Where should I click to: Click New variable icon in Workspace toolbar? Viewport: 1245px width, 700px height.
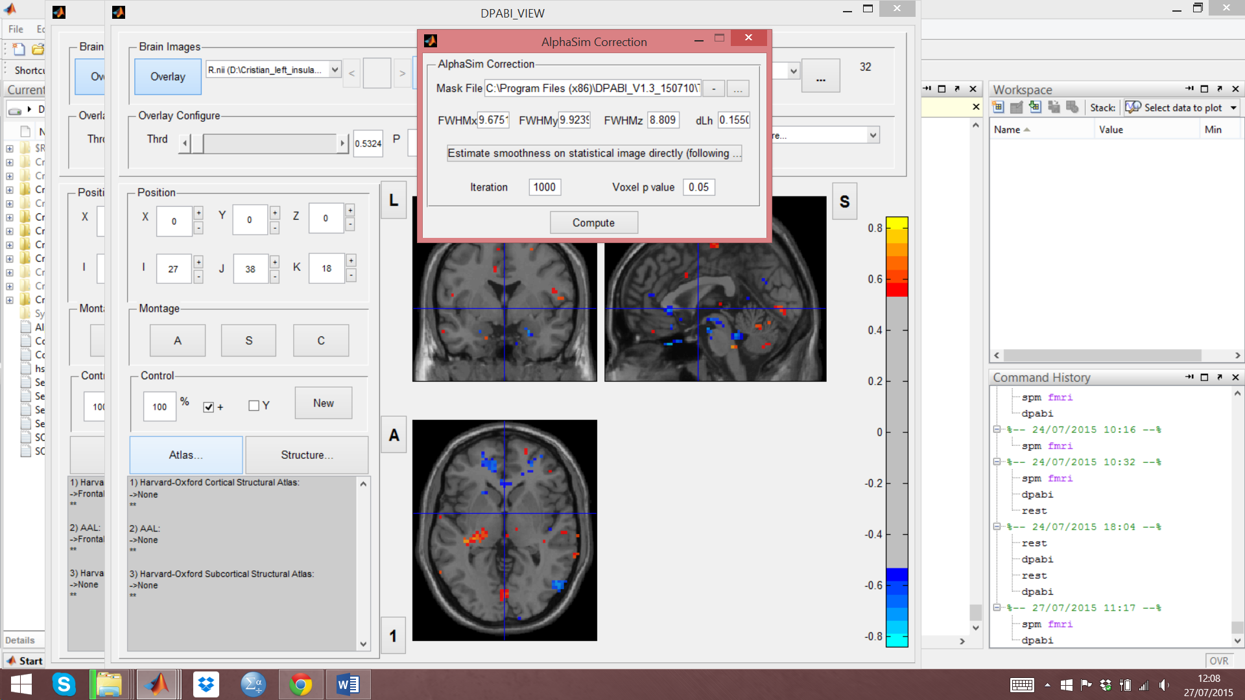click(x=998, y=108)
